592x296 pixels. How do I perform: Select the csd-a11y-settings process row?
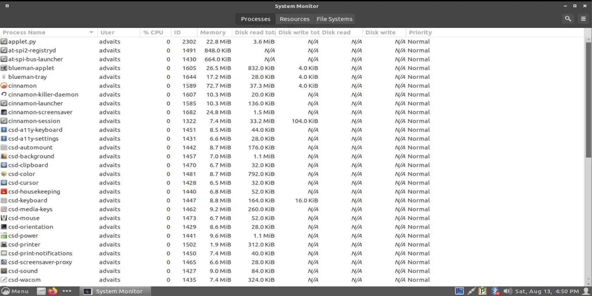click(x=292, y=138)
